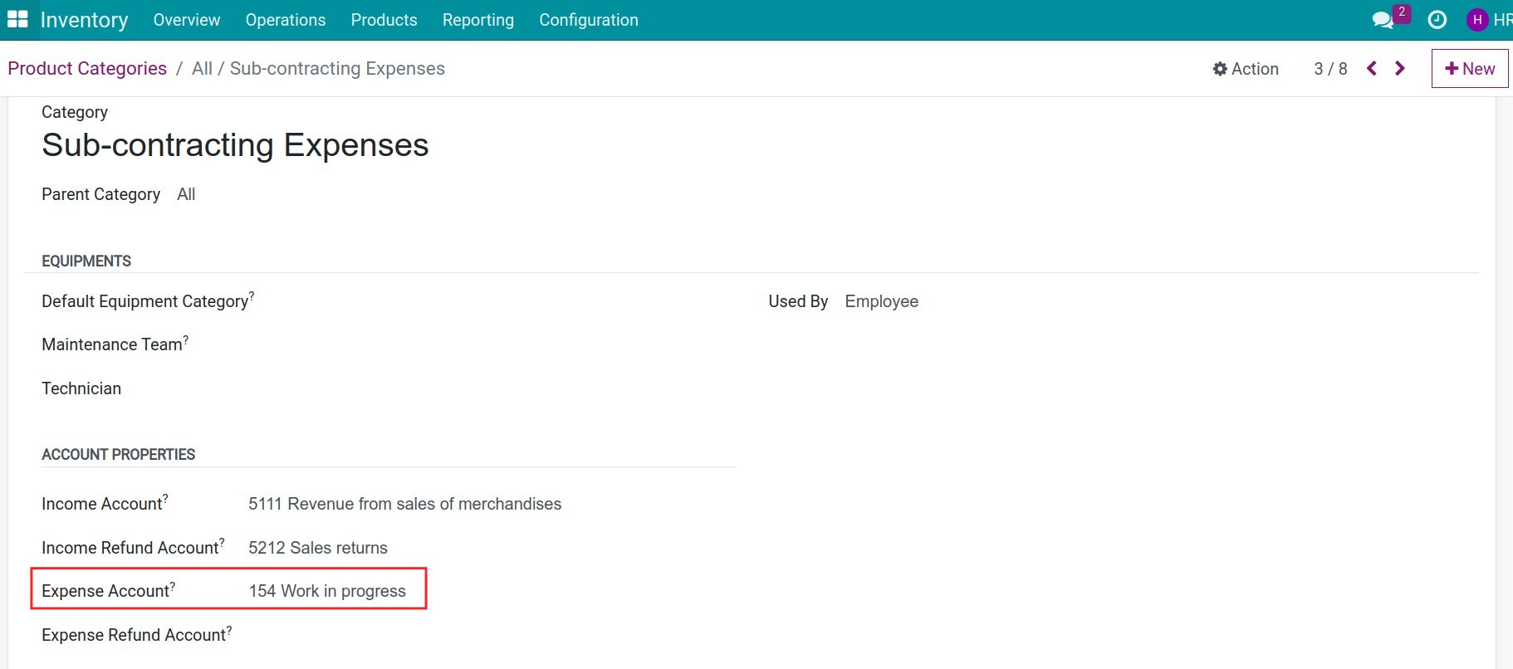Open the Products menu
The height and width of the screenshot is (669, 1513).
click(384, 20)
